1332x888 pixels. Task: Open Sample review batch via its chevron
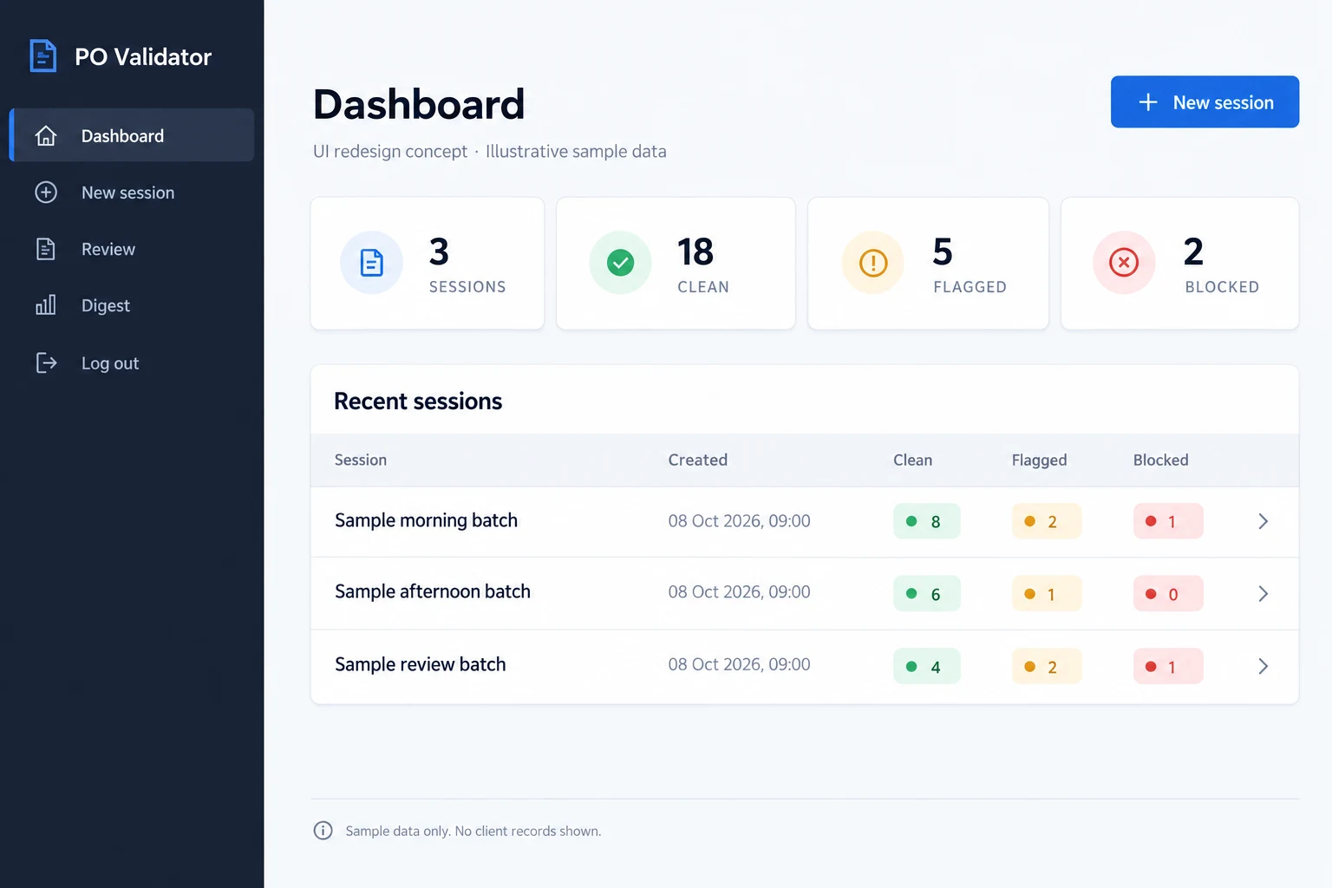(1263, 666)
